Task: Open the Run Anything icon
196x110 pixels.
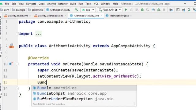Action: [x=178, y=9]
